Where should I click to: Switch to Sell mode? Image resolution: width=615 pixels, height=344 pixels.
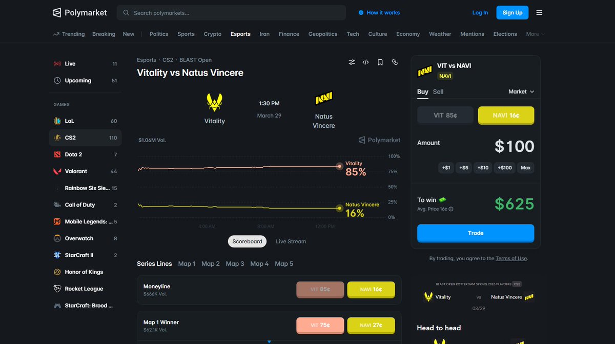[438, 91]
